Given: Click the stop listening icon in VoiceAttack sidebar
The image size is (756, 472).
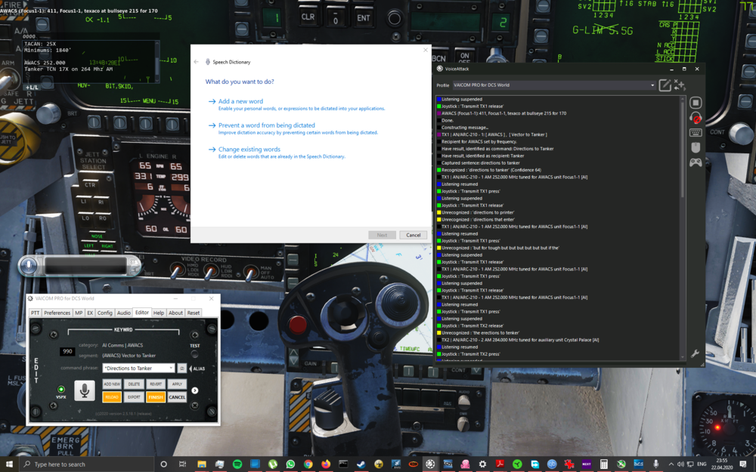Looking at the screenshot, I should point(694,102).
